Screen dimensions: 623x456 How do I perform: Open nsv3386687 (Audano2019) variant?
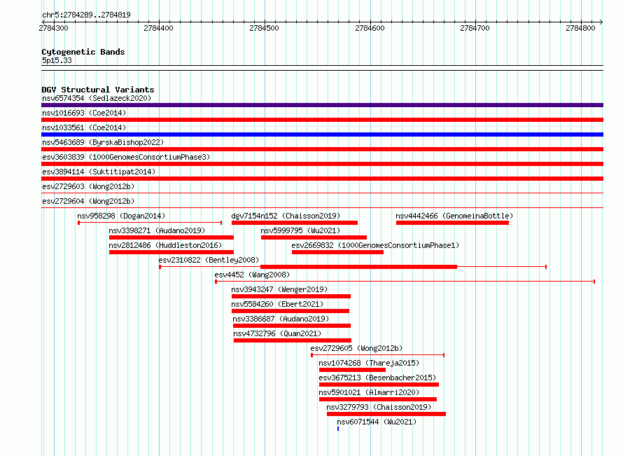coord(281,319)
